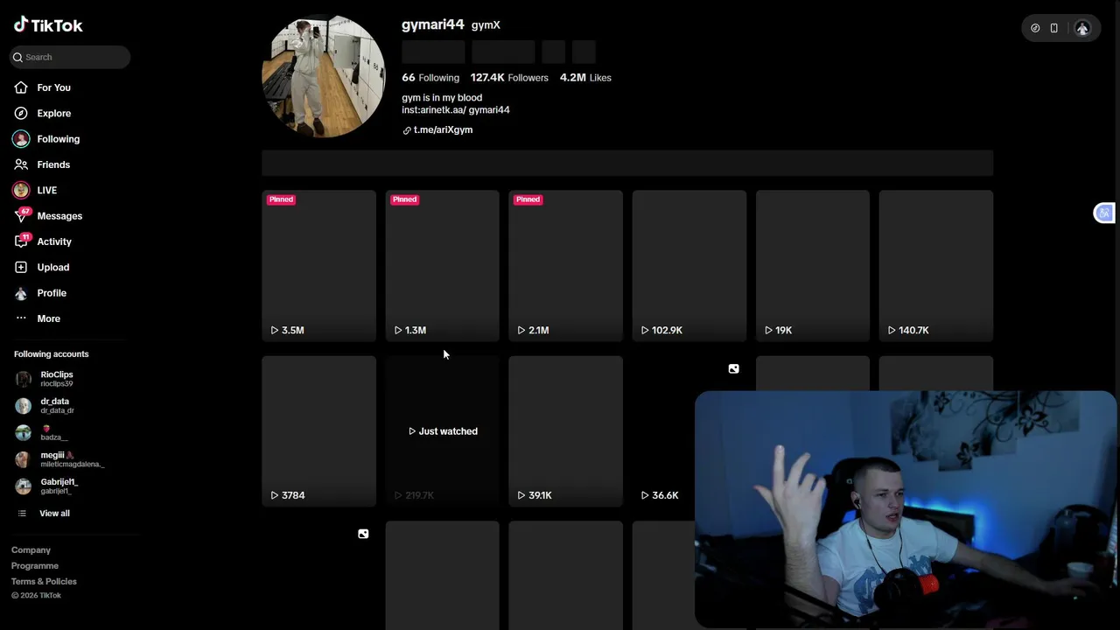
Task: Click the gymari44 username heading
Action: 433,24
